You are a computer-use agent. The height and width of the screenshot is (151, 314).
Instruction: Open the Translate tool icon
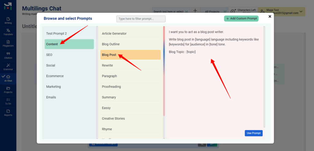point(8,32)
